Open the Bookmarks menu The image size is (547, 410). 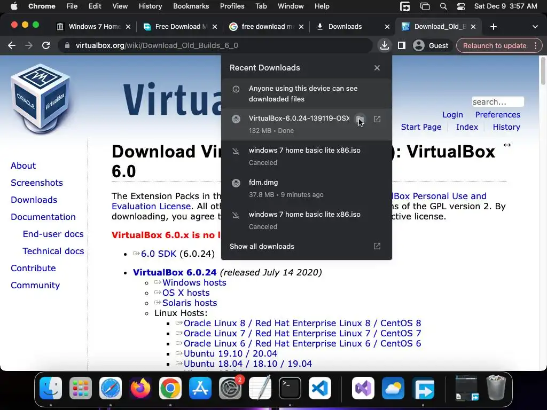point(191,6)
